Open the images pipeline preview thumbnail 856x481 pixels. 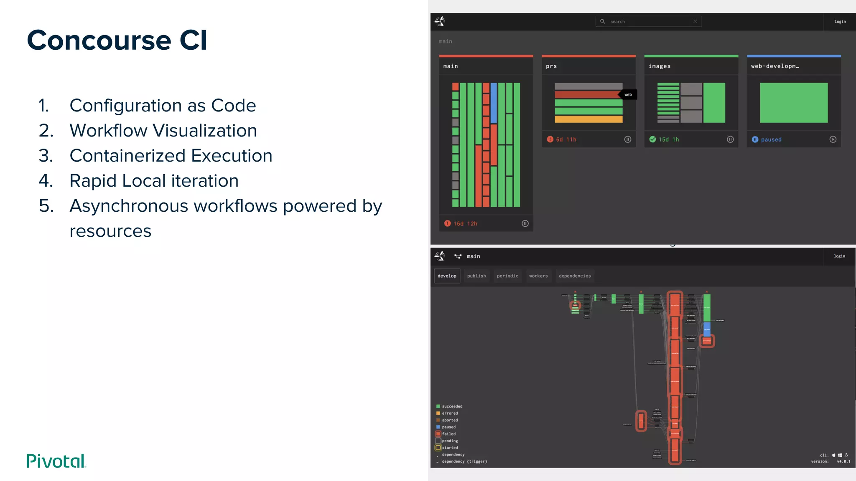coord(691,103)
